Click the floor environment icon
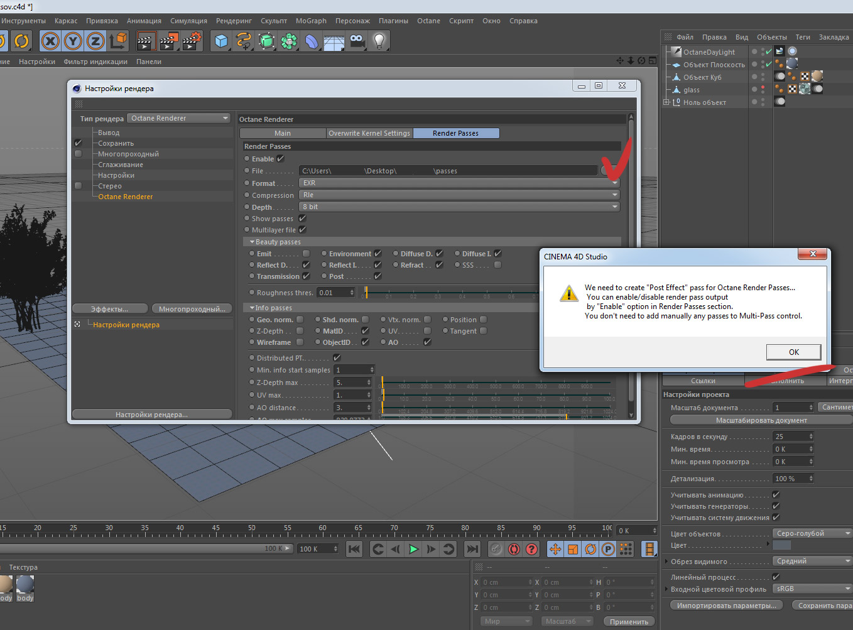The width and height of the screenshot is (853, 630). (334, 41)
